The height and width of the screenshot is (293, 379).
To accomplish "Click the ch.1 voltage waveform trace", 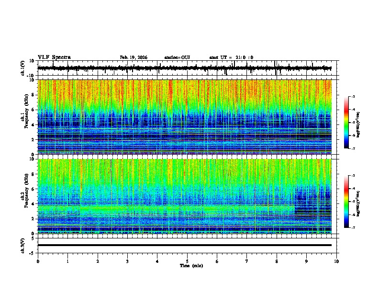I will [185, 68].
